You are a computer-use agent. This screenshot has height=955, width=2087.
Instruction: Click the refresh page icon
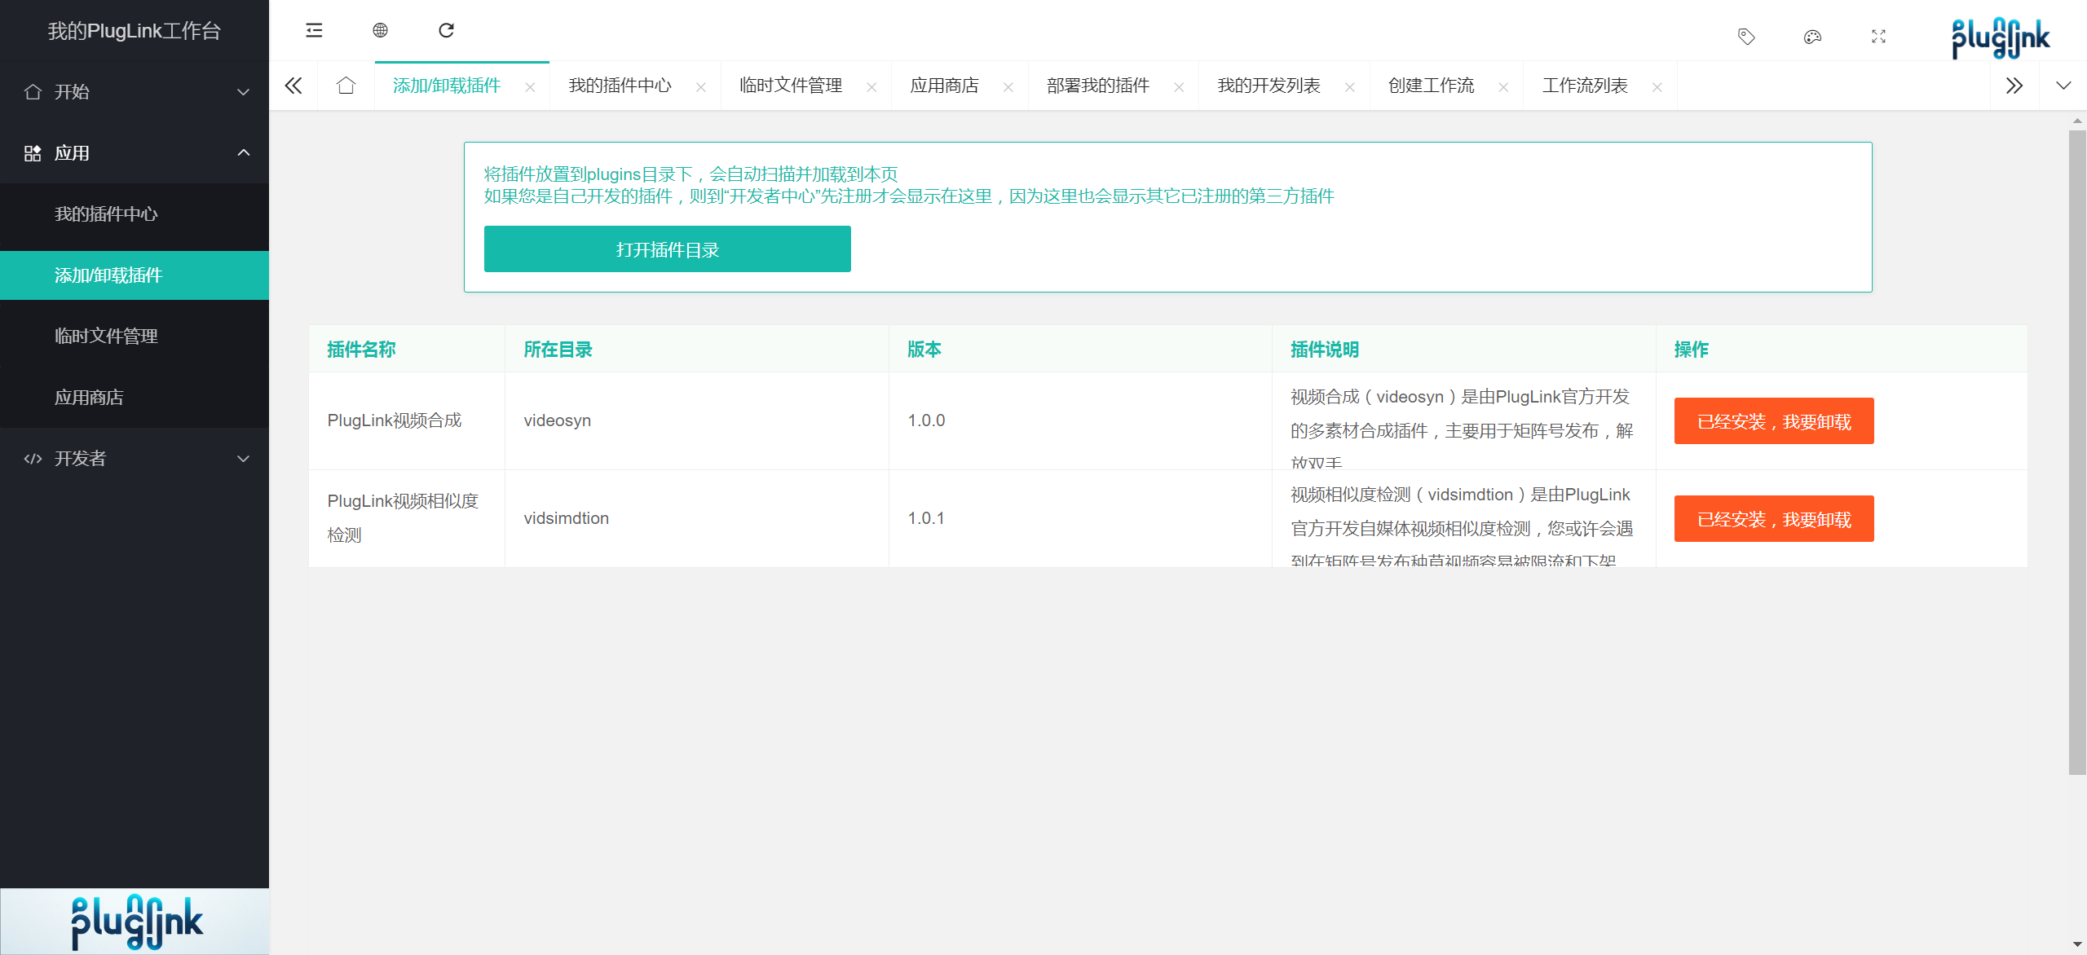(x=446, y=31)
